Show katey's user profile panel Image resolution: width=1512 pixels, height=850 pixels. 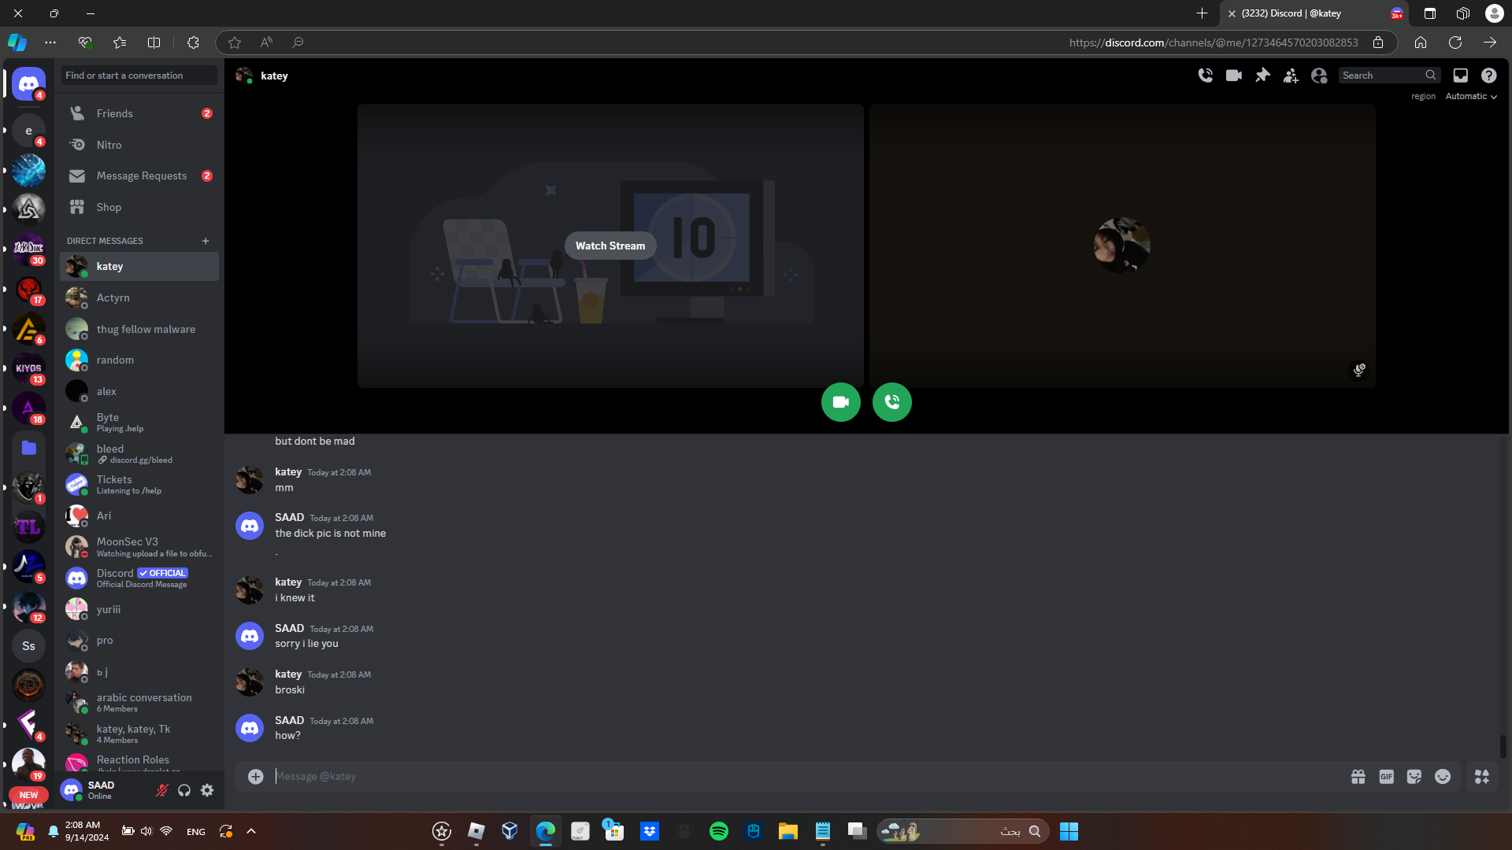coord(1319,76)
